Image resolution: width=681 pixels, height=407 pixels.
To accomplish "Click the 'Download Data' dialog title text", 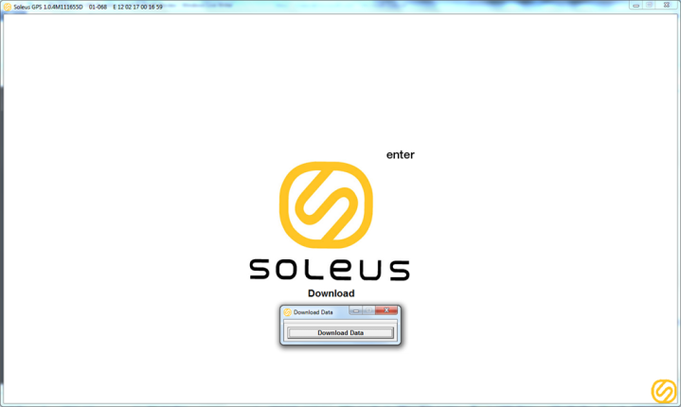I will pos(314,312).
